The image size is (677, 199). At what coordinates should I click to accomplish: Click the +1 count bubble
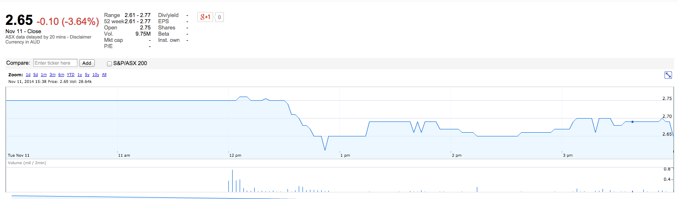coord(219,17)
